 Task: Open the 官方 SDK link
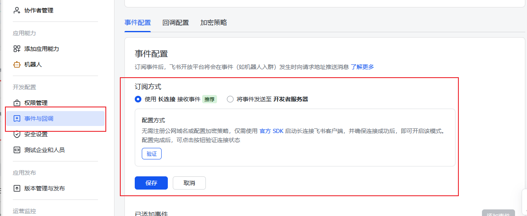[x=272, y=131]
